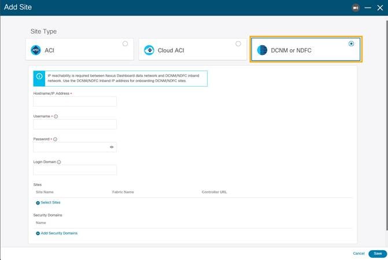Screen dimensions: 388x260
Task: Click the Save button
Action: [378, 254]
